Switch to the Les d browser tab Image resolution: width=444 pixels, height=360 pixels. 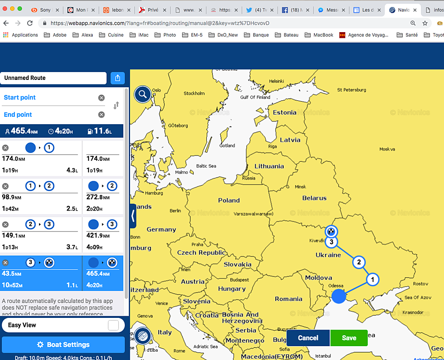click(368, 10)
